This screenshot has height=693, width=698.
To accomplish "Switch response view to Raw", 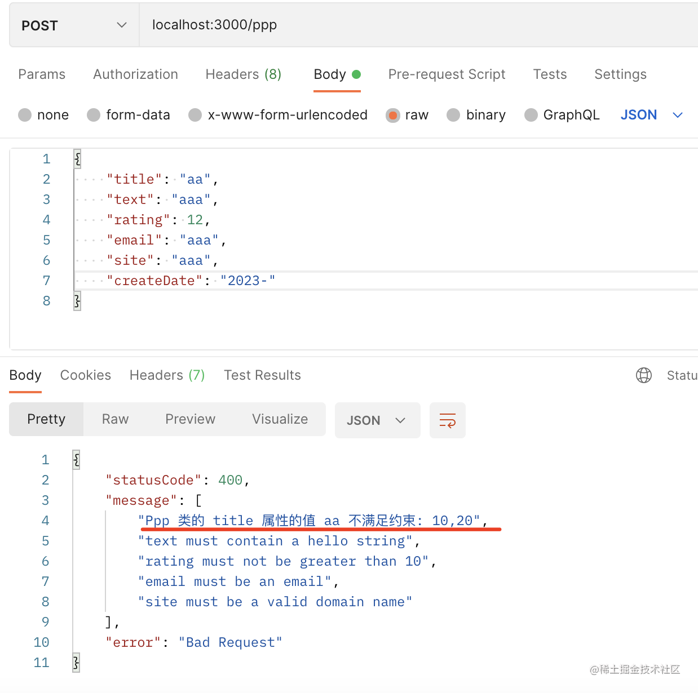I will pyautogui.click(x=115, y=419).
